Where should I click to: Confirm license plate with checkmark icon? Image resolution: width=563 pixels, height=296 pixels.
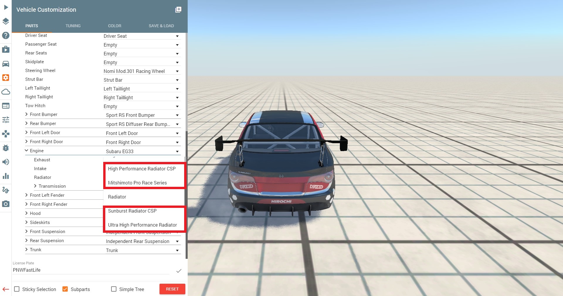tap(179, 271)
